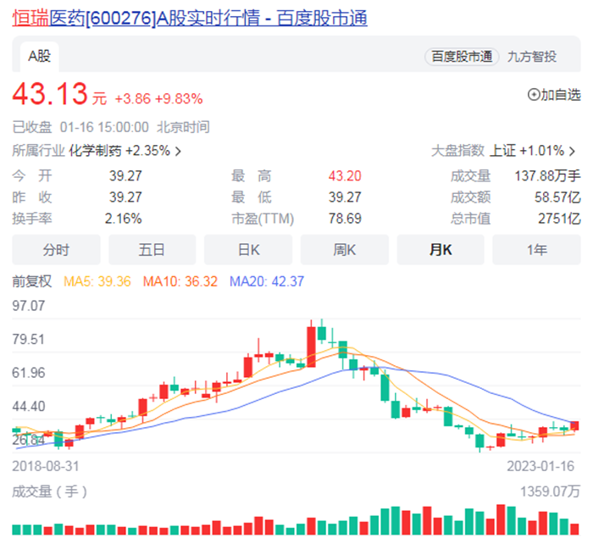Screen dimensions: 593x544
Task: Click the MA10: 36.32 indicator
Action: click(x=180, y=281)
